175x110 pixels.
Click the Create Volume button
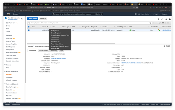(x=32, y=18)
